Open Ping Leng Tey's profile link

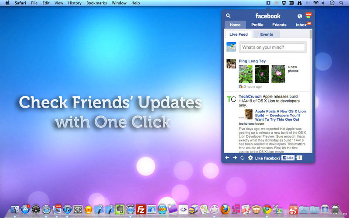(252, 61)
